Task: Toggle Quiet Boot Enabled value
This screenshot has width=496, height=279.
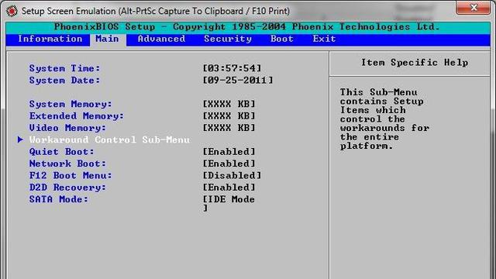Action: click(229, 152)
